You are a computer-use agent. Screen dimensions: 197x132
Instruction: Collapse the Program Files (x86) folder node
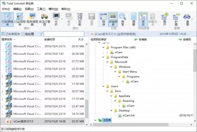click(x=103, y=47)
